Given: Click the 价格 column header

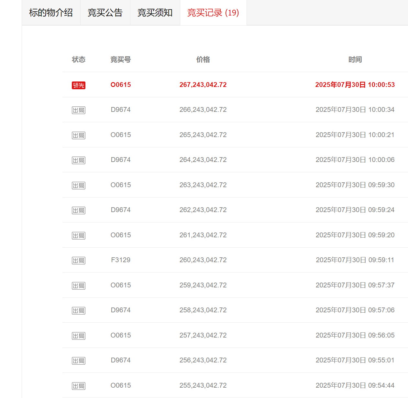Looking at the screenshot, I should (x=203, y=59).
